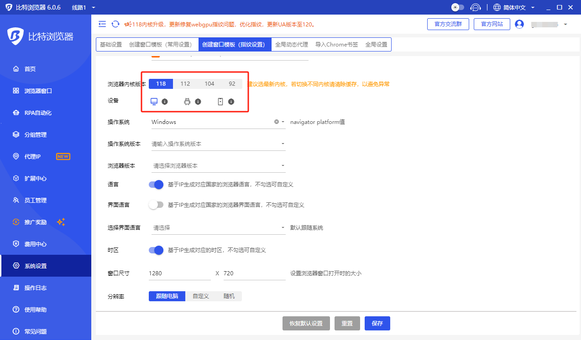Click the window height field 720

[255, 273]
